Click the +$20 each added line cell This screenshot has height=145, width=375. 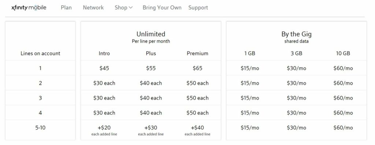point(104,130)
